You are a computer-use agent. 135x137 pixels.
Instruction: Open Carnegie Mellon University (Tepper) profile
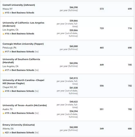23,44
